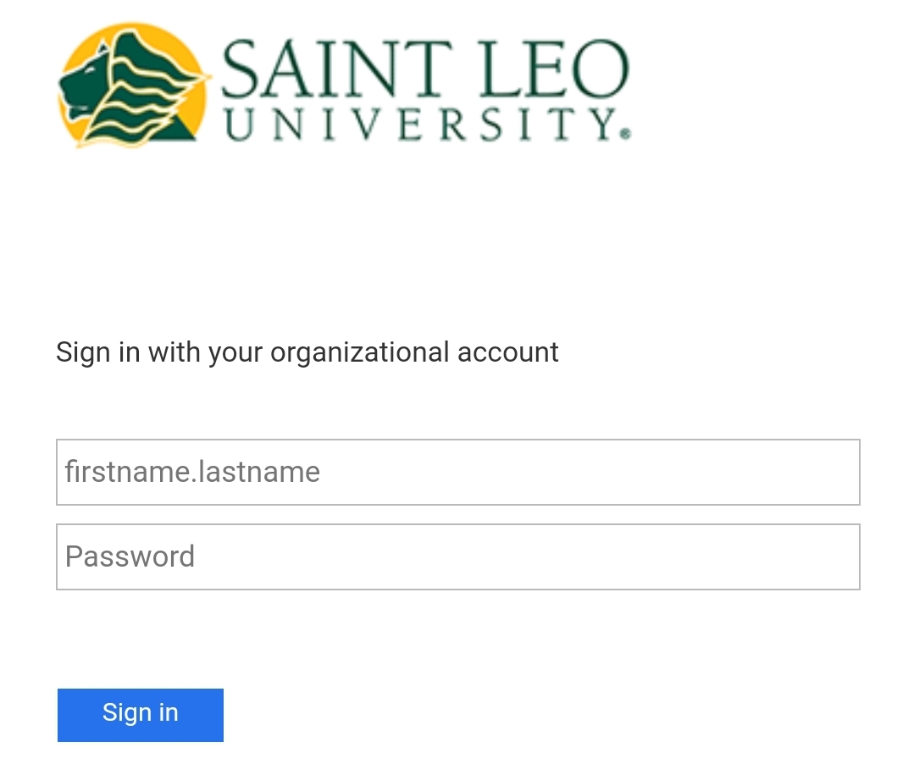Click the golden sun circle behind the lion

coord(132,83)
